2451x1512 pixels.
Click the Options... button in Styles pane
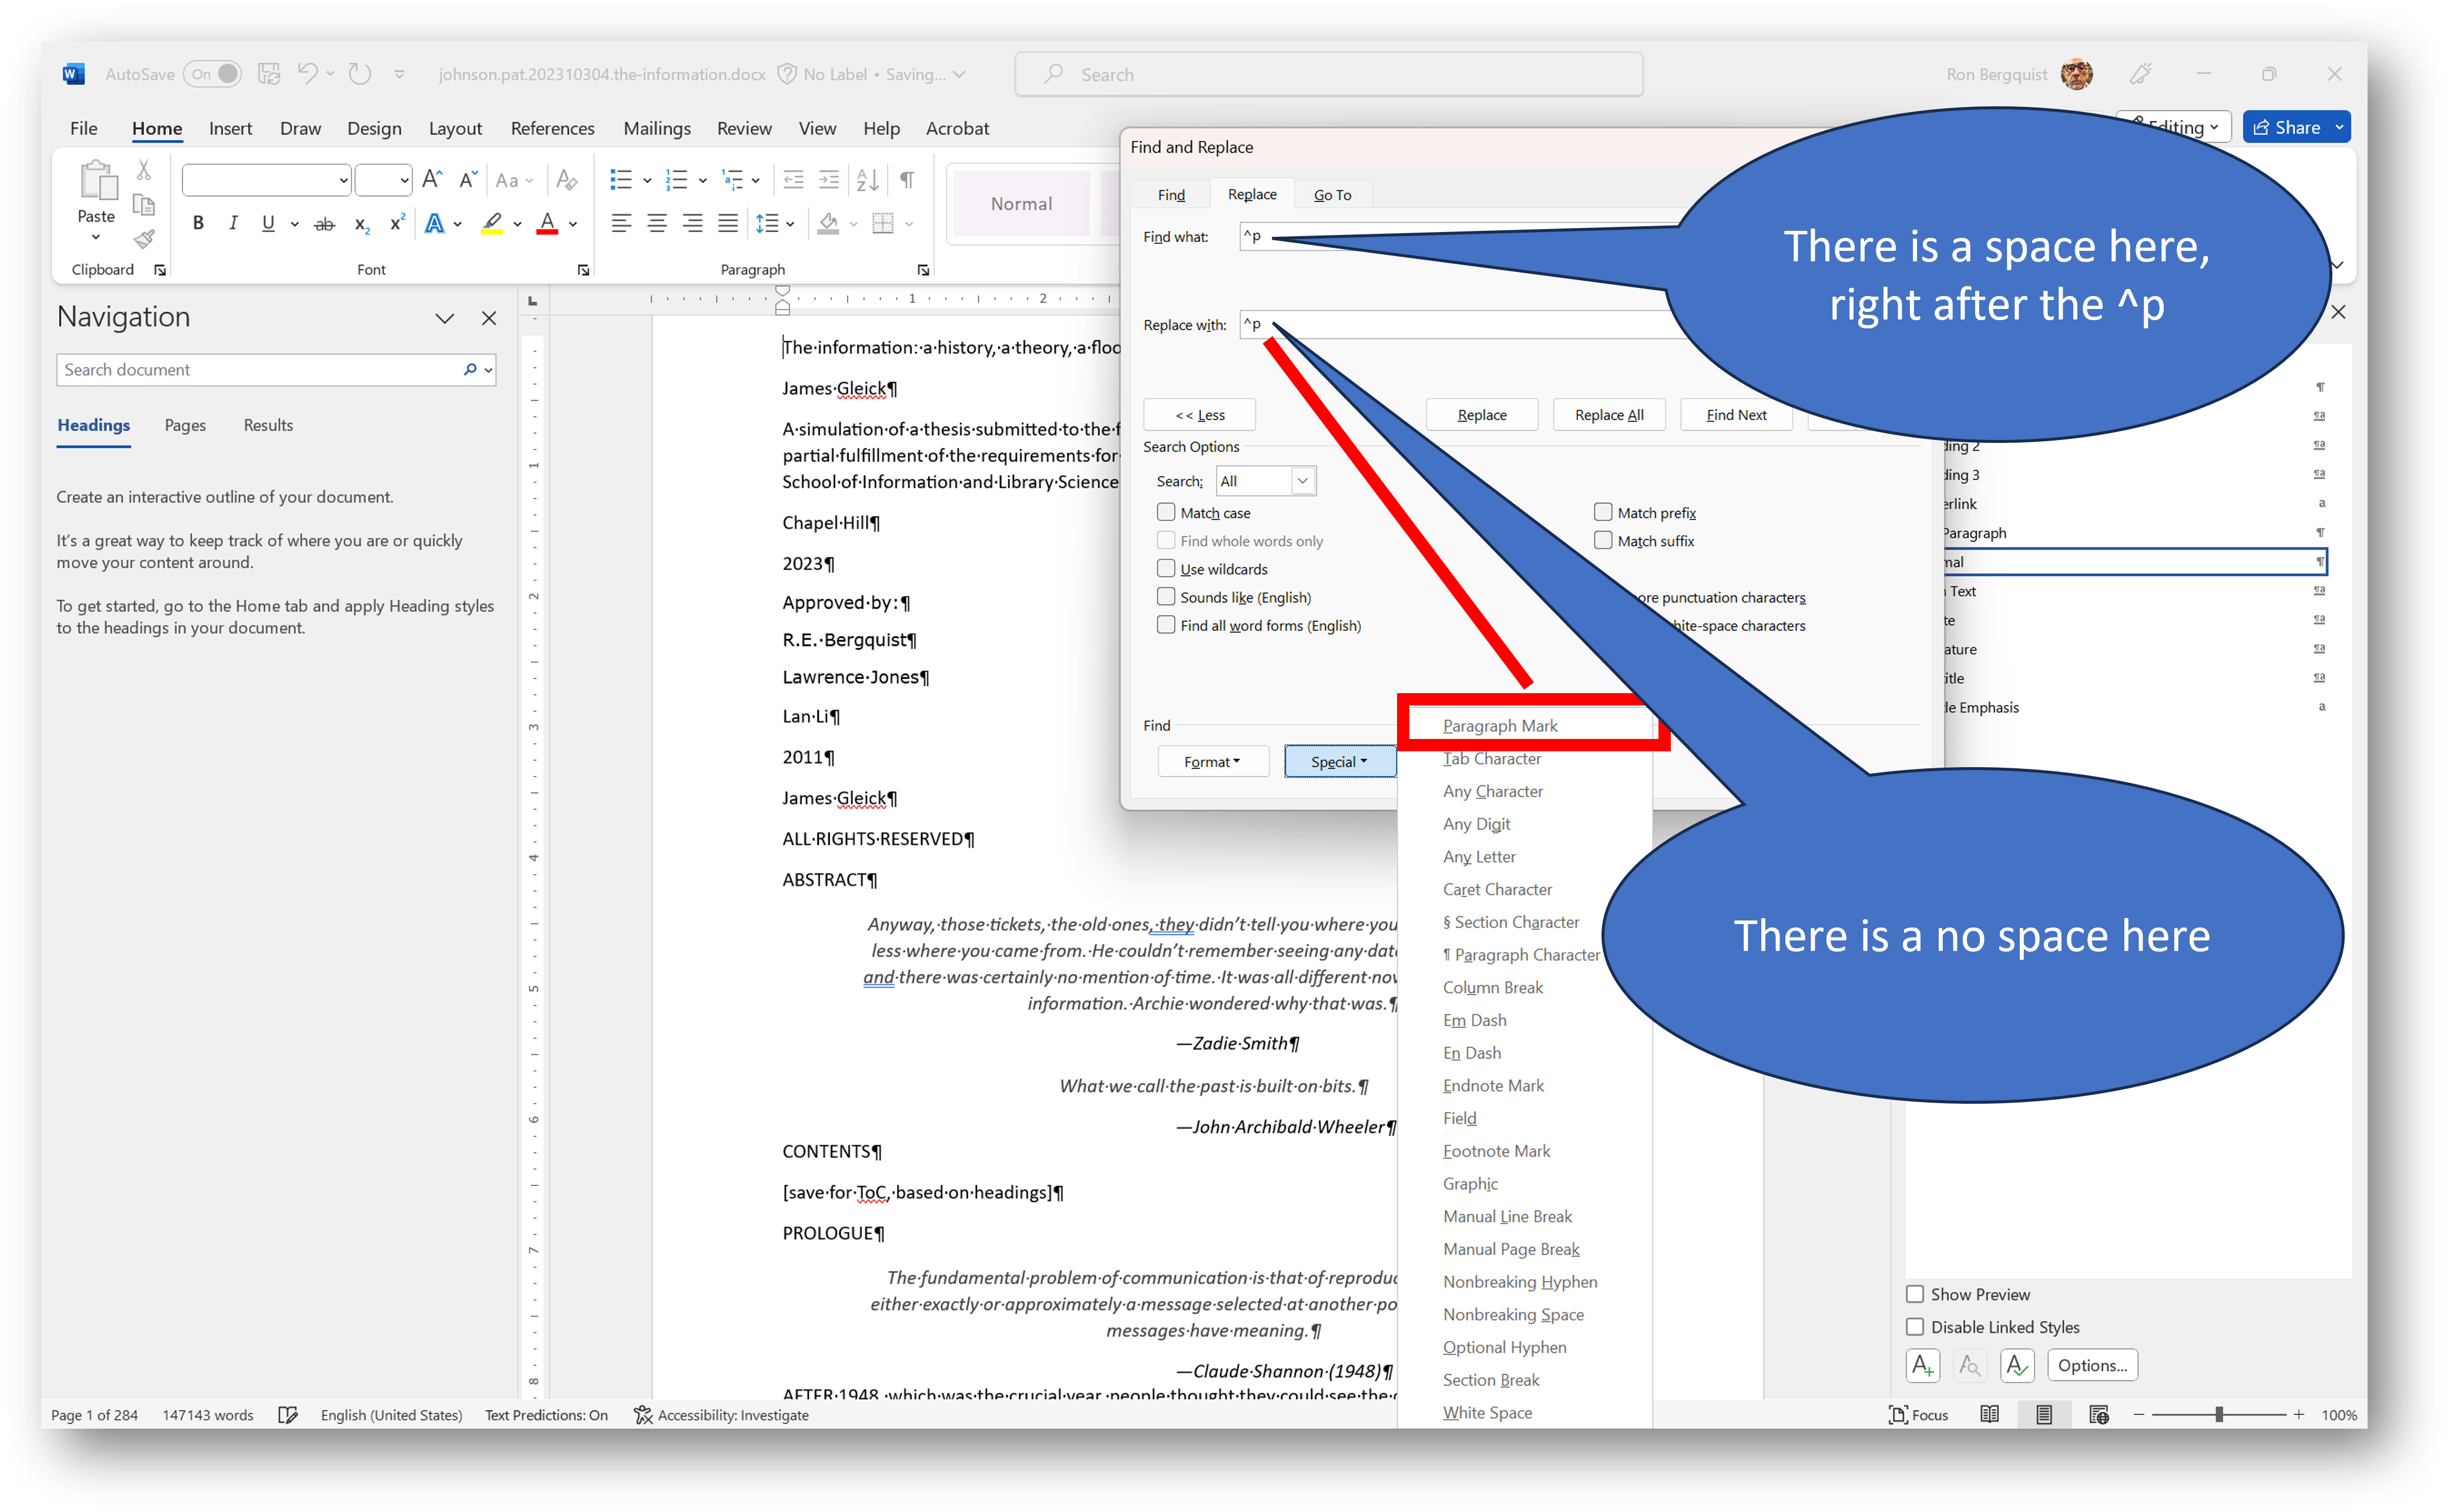coord(2092,1365)
